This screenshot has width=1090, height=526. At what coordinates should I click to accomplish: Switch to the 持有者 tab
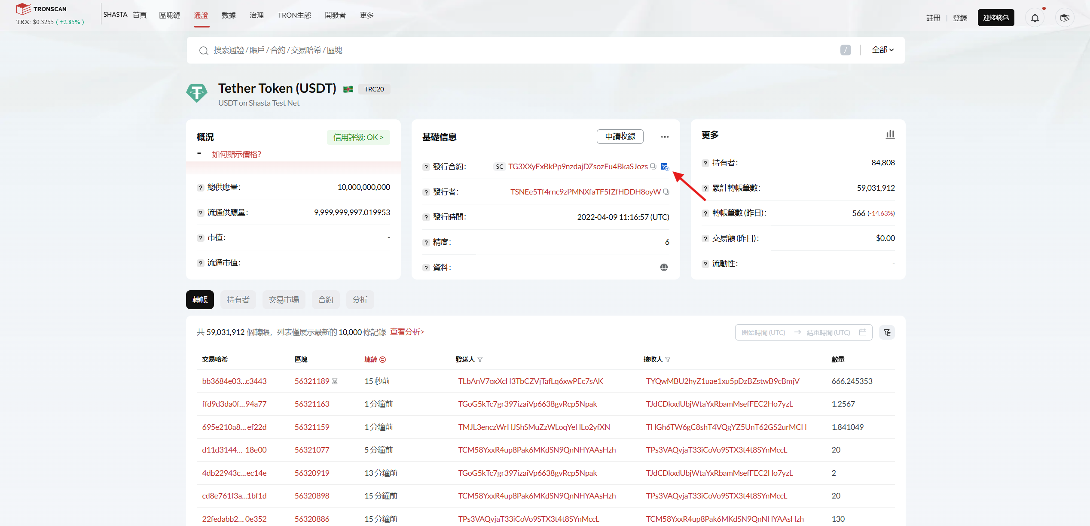pyautogui.click(x=238, y=300)
